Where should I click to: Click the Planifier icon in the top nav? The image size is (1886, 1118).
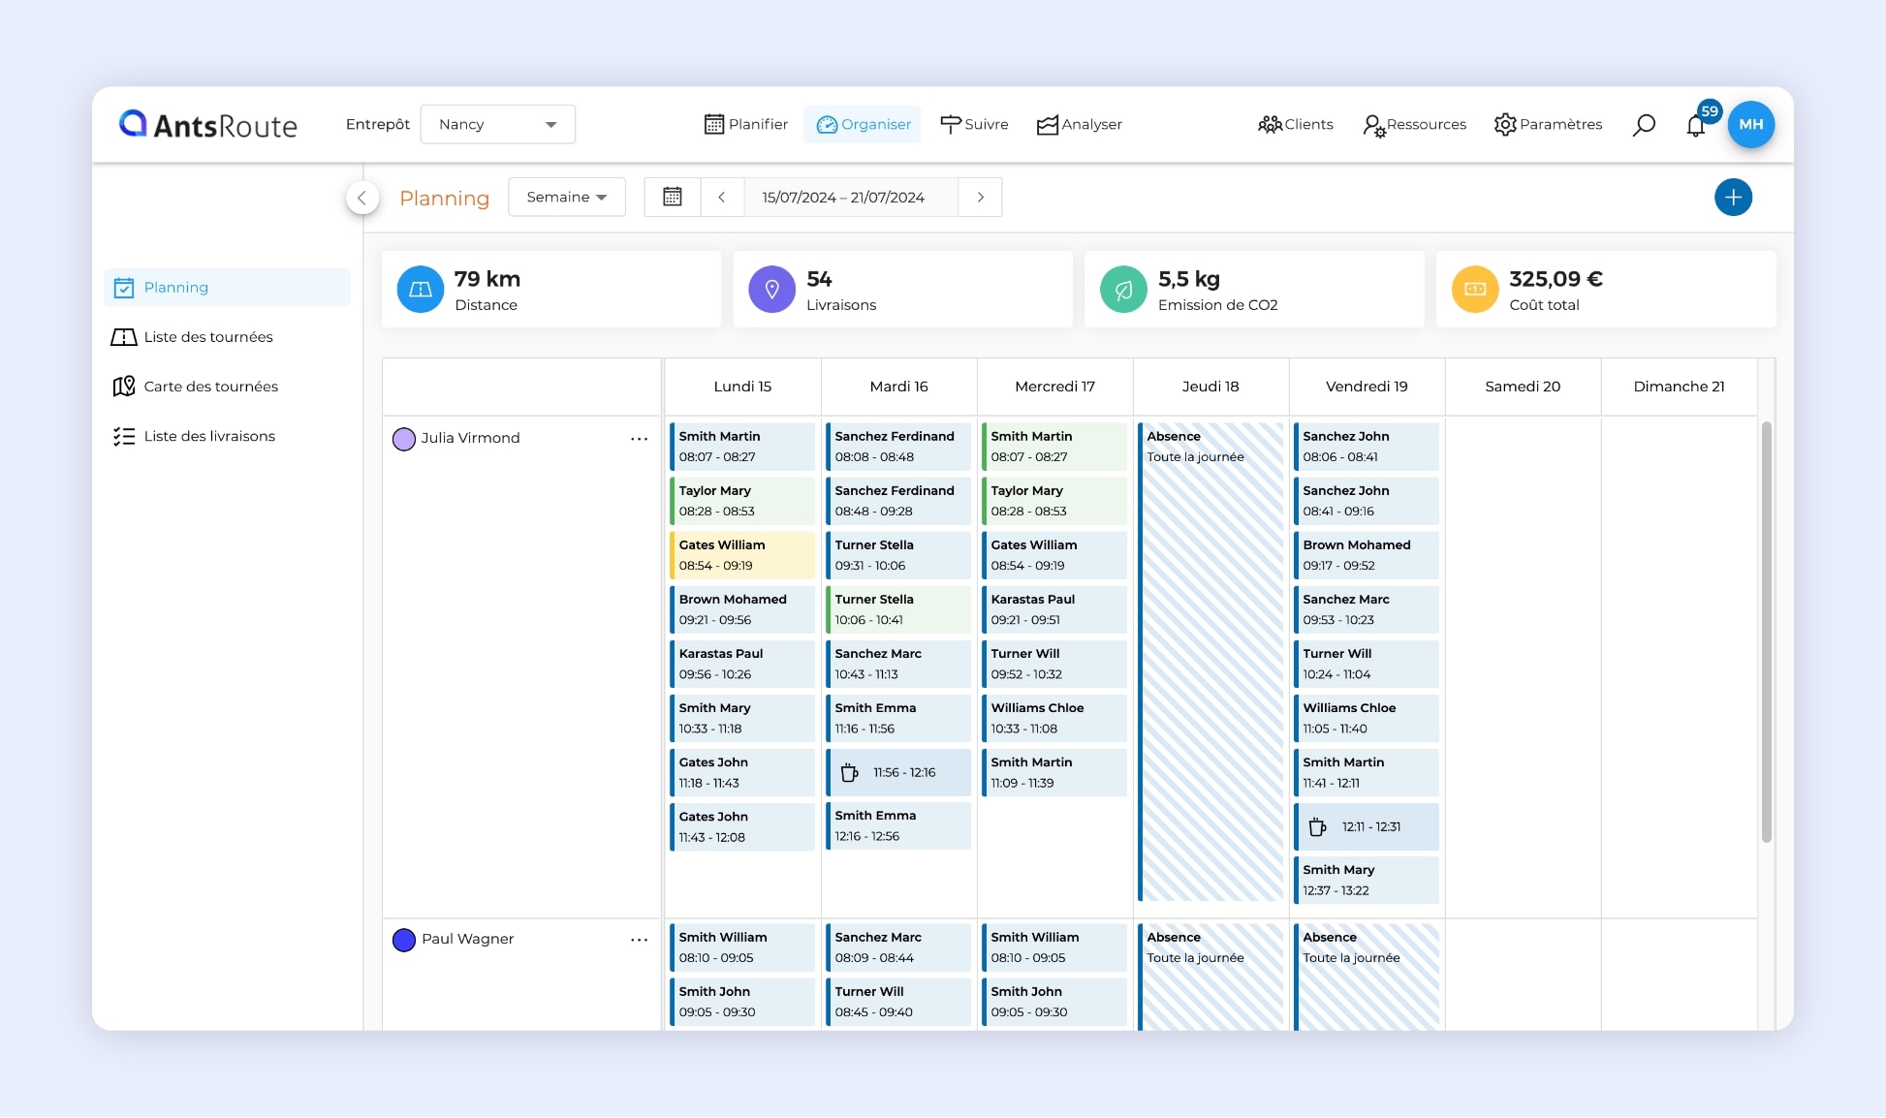pyautogui.click(x=713, y=124)
